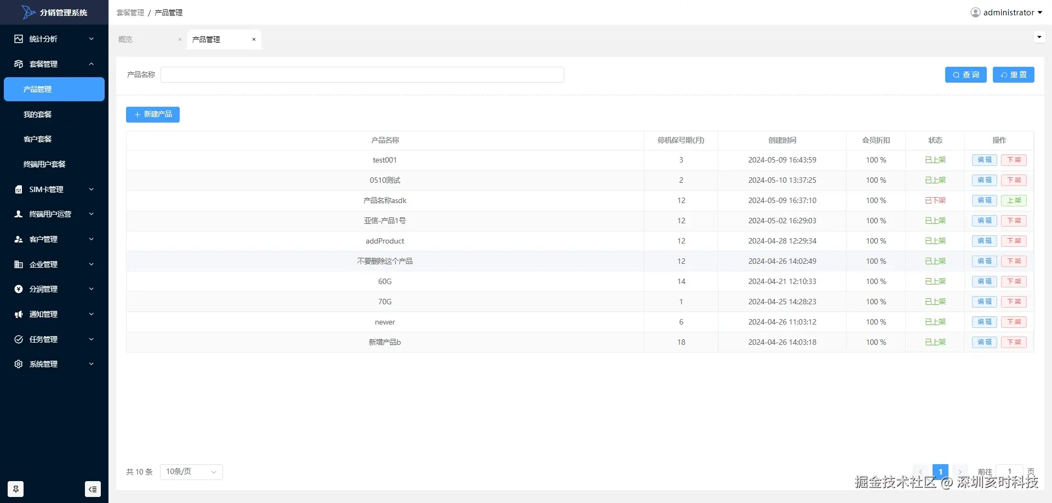This screenshot has height=503, width=1052.
Task: Go to the next page arrow
Action: [x=960, y=472]
